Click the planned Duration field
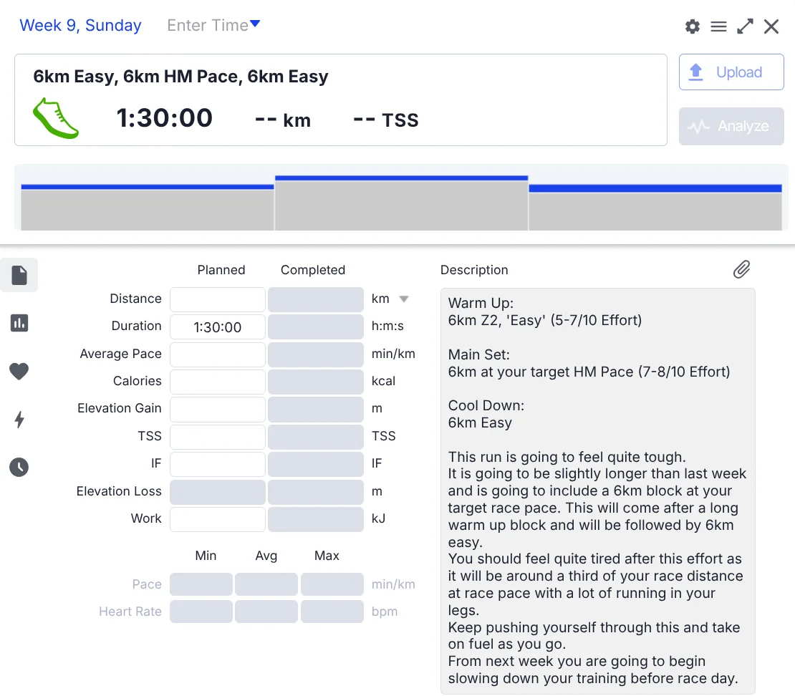 218,327
